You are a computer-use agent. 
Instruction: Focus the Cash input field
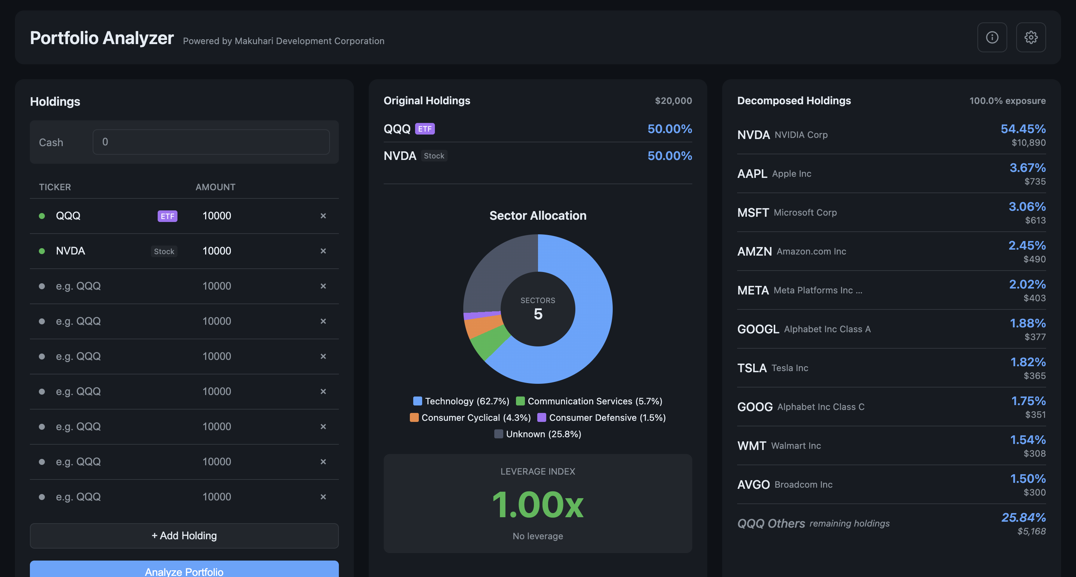tap(211, 142)
